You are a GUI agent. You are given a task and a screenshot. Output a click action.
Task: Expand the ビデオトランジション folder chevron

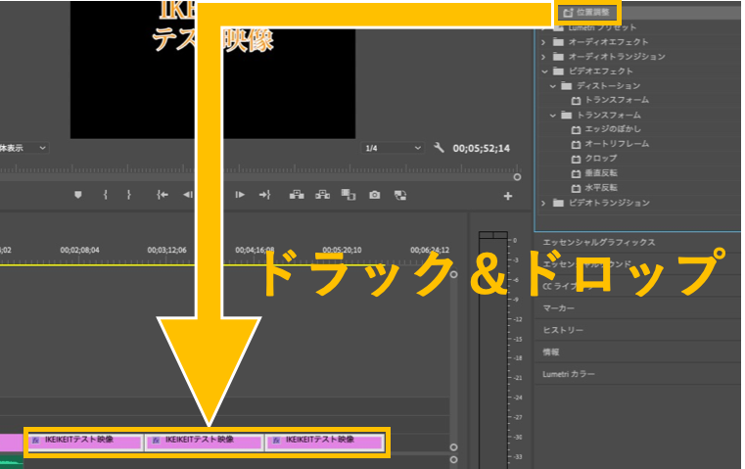(x=543, y=204)
